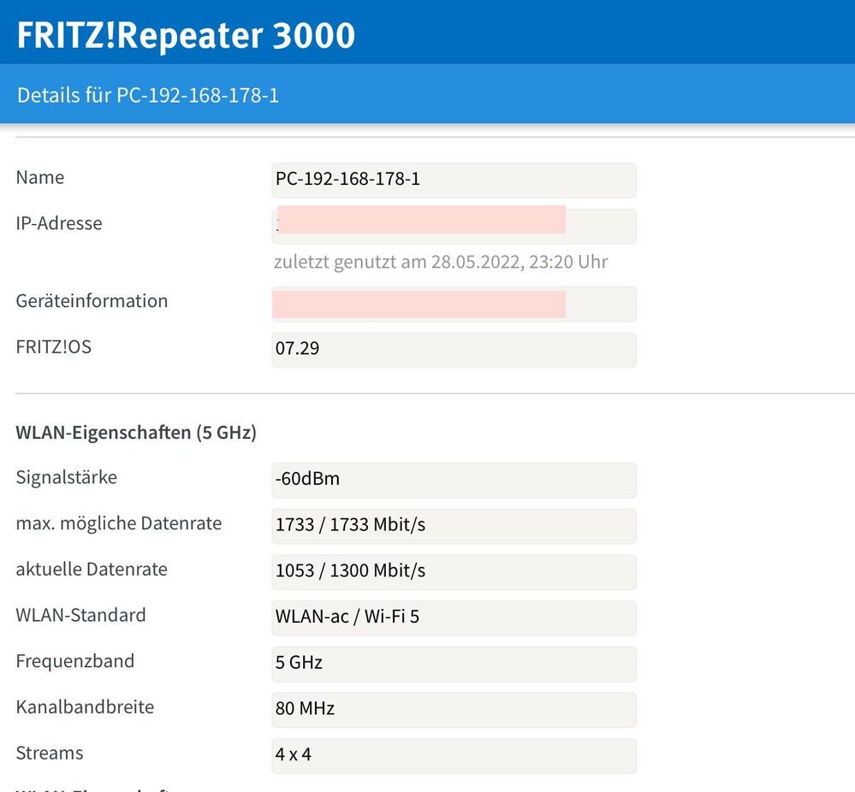Click the FRITZ!Repeater 3000 header title
Image resolution: width=855 pixels, height=792 pixels.
click(186, 35)
